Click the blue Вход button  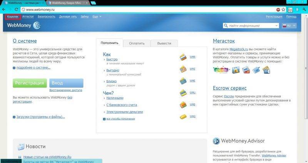coord(66,83)
